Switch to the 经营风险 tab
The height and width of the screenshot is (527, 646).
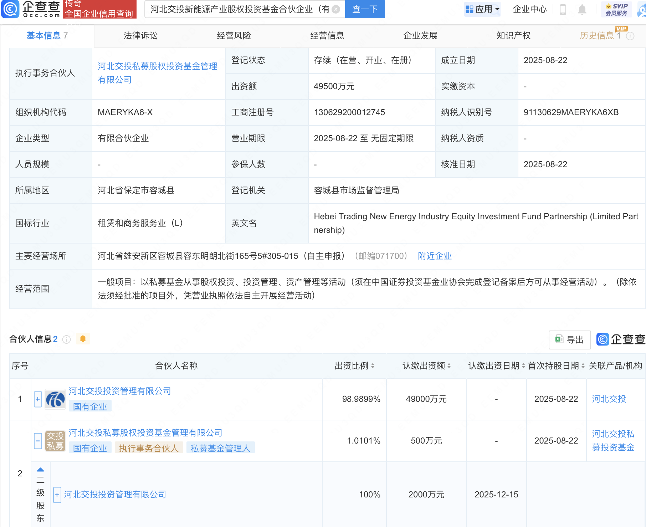234,36
